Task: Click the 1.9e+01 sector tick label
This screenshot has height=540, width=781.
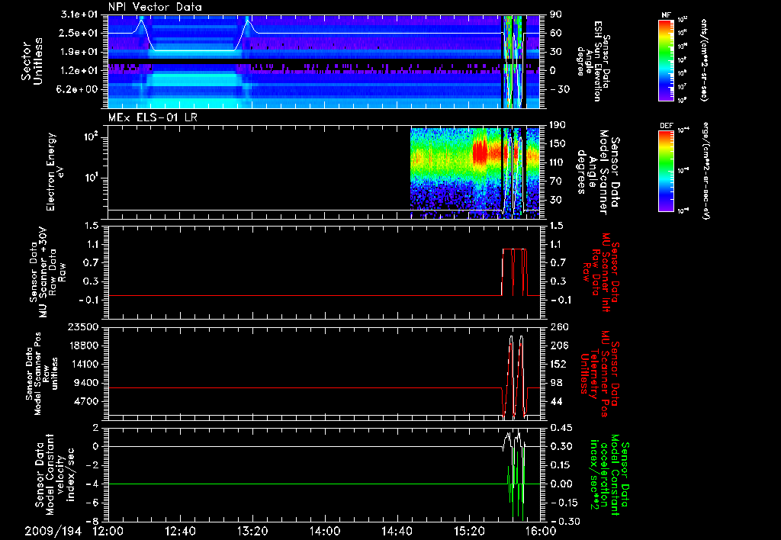Action: tap(79, 52)
